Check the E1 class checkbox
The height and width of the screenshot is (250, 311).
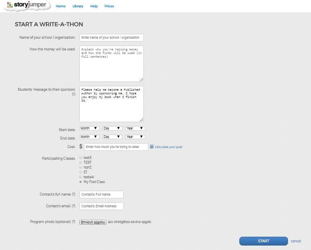tap(81, 172)
